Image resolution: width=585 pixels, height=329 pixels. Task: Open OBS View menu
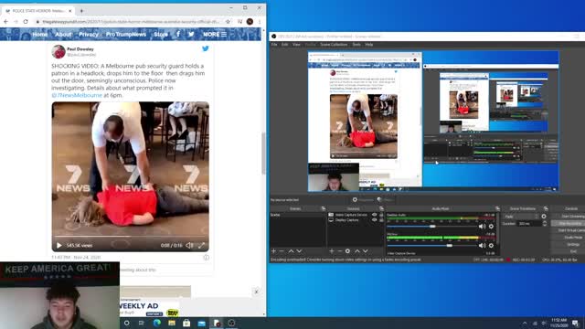pyautogui.click(x=296, y=45)
